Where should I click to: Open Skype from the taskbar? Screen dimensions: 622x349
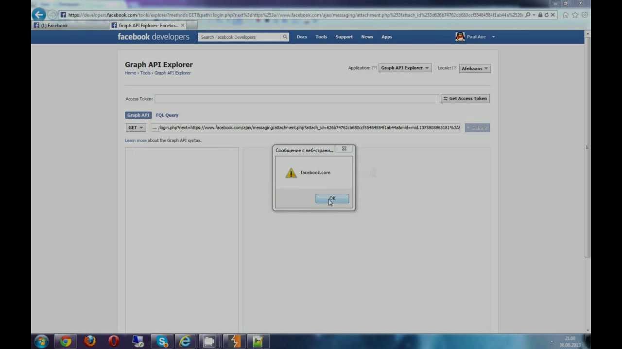[161, 342]
